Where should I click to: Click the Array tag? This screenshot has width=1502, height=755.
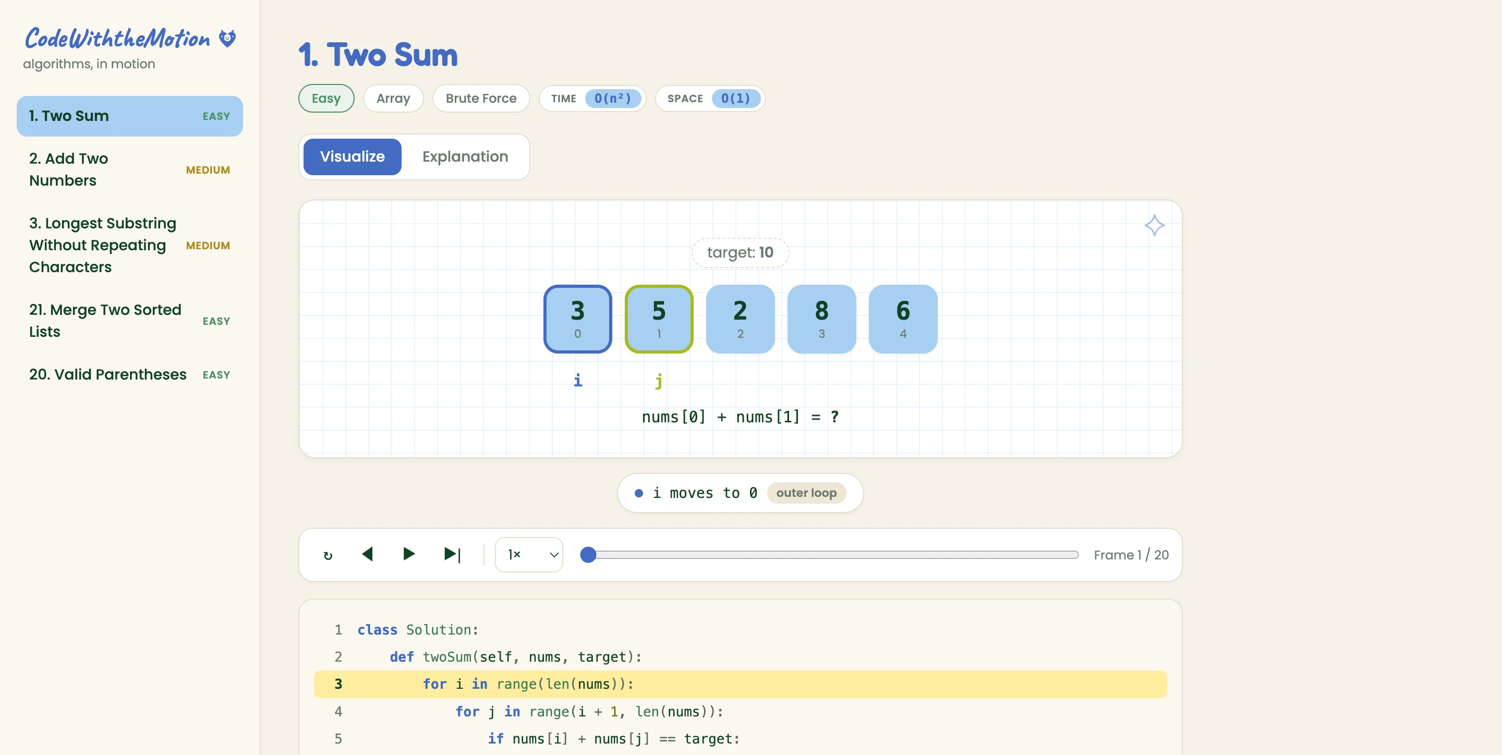coord(393,99)
